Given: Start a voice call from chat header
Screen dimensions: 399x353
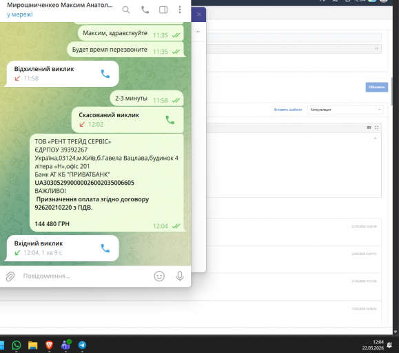Looking at the screenshot, I should click(x=145, y=10).
